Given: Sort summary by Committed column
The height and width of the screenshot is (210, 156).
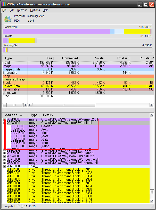Looking at the screenshot, I should [x=66, y=58].
